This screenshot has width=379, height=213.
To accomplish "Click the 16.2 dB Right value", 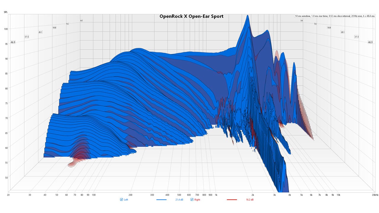I will pyautogui.click(x=250, y=200).
